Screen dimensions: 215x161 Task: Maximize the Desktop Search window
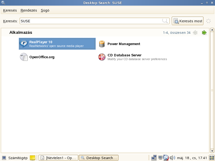(x=207, y=3)
